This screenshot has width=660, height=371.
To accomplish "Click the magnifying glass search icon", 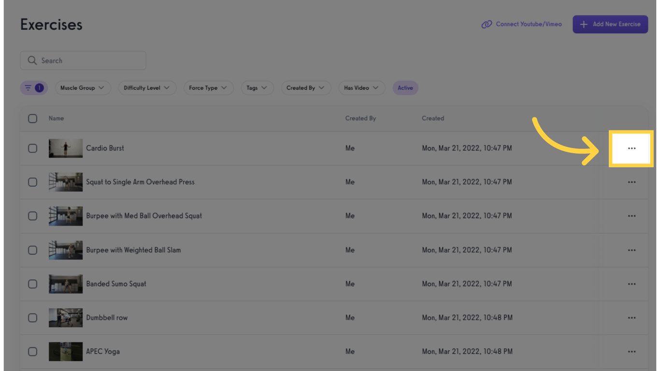I will point(32,60).
